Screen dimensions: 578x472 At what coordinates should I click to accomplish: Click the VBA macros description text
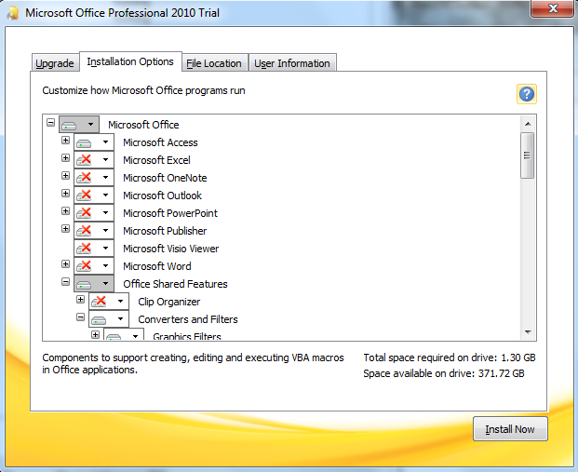click(x=193, y=364)
